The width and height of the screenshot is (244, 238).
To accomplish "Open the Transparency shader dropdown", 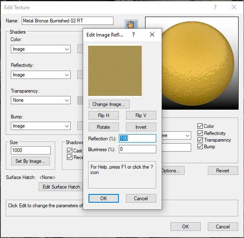I will [41, 100].
